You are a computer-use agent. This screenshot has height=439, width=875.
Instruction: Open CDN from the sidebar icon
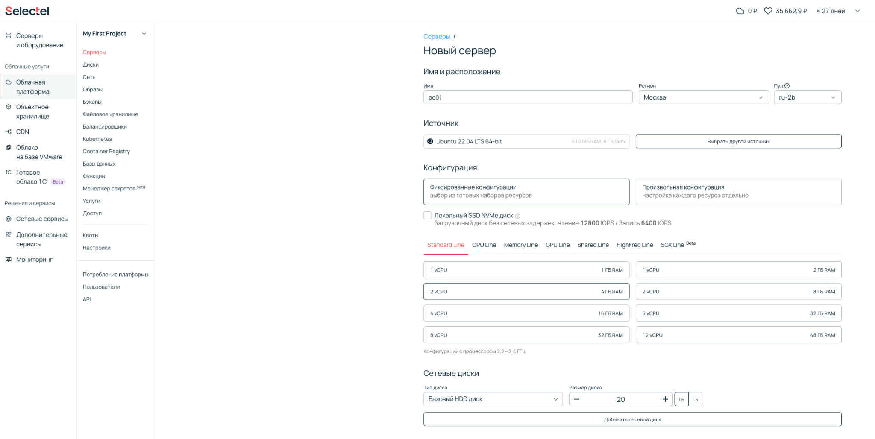coord(9,132)
